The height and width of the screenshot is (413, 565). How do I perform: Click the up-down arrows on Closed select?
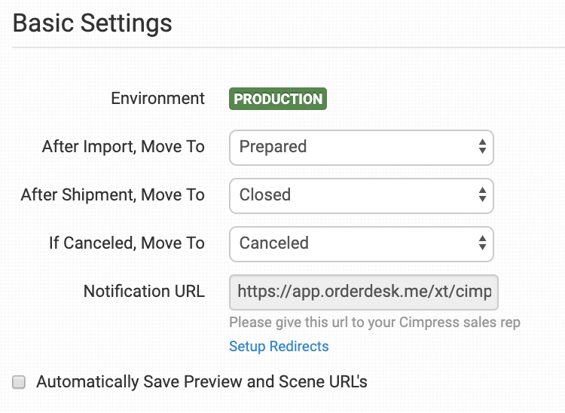482,195
